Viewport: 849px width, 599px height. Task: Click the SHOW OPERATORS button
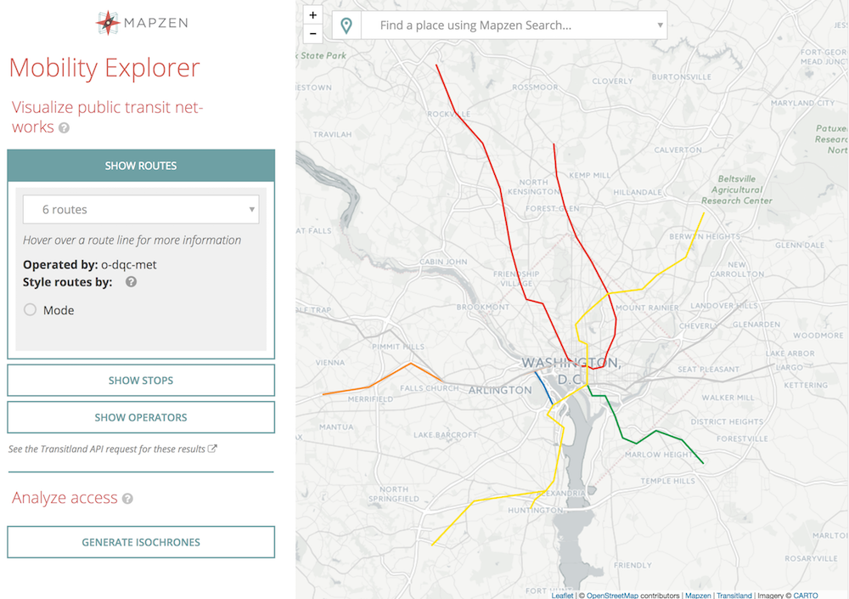point(141,417)
